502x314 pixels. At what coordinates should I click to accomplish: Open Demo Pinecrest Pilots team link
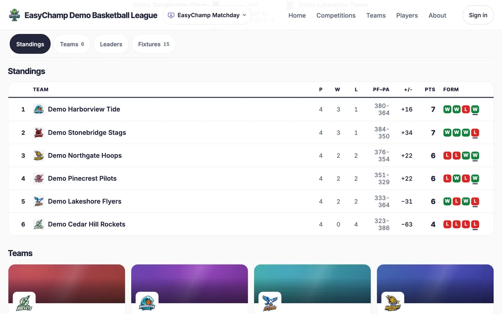click(x=82, y=178)
